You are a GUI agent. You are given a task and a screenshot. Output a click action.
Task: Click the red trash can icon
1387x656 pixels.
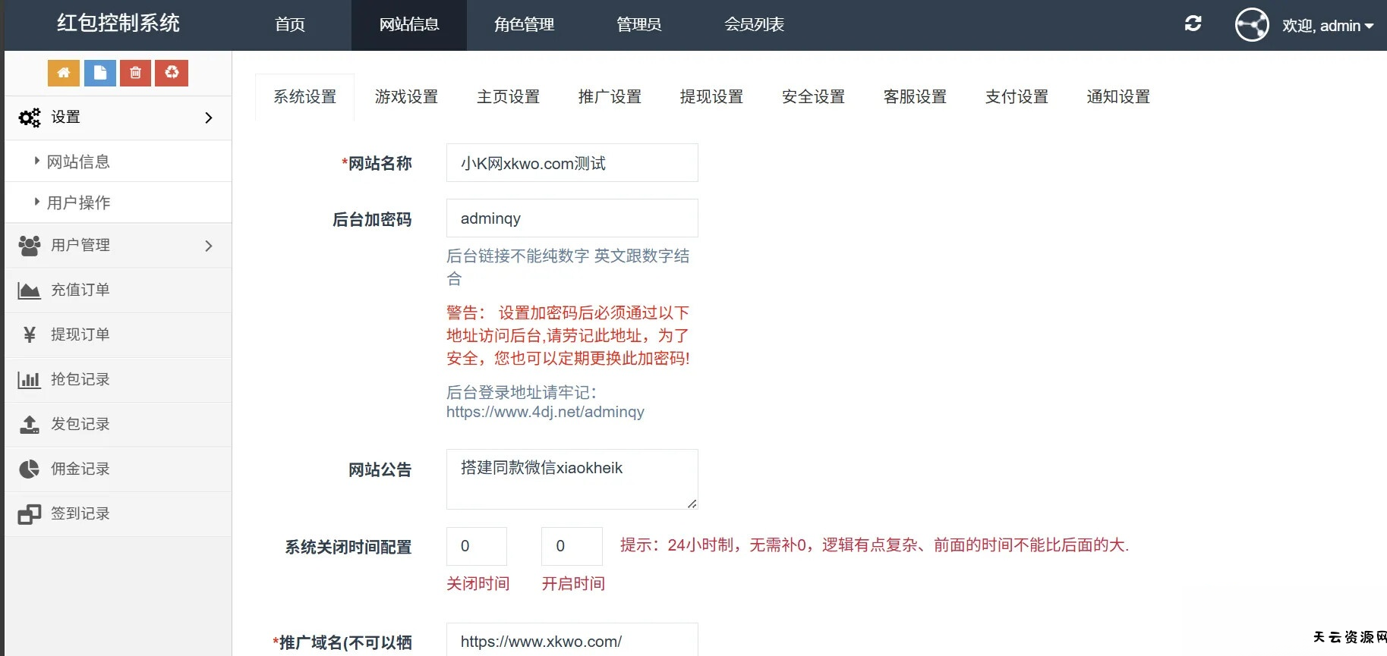tap(135, 73)
